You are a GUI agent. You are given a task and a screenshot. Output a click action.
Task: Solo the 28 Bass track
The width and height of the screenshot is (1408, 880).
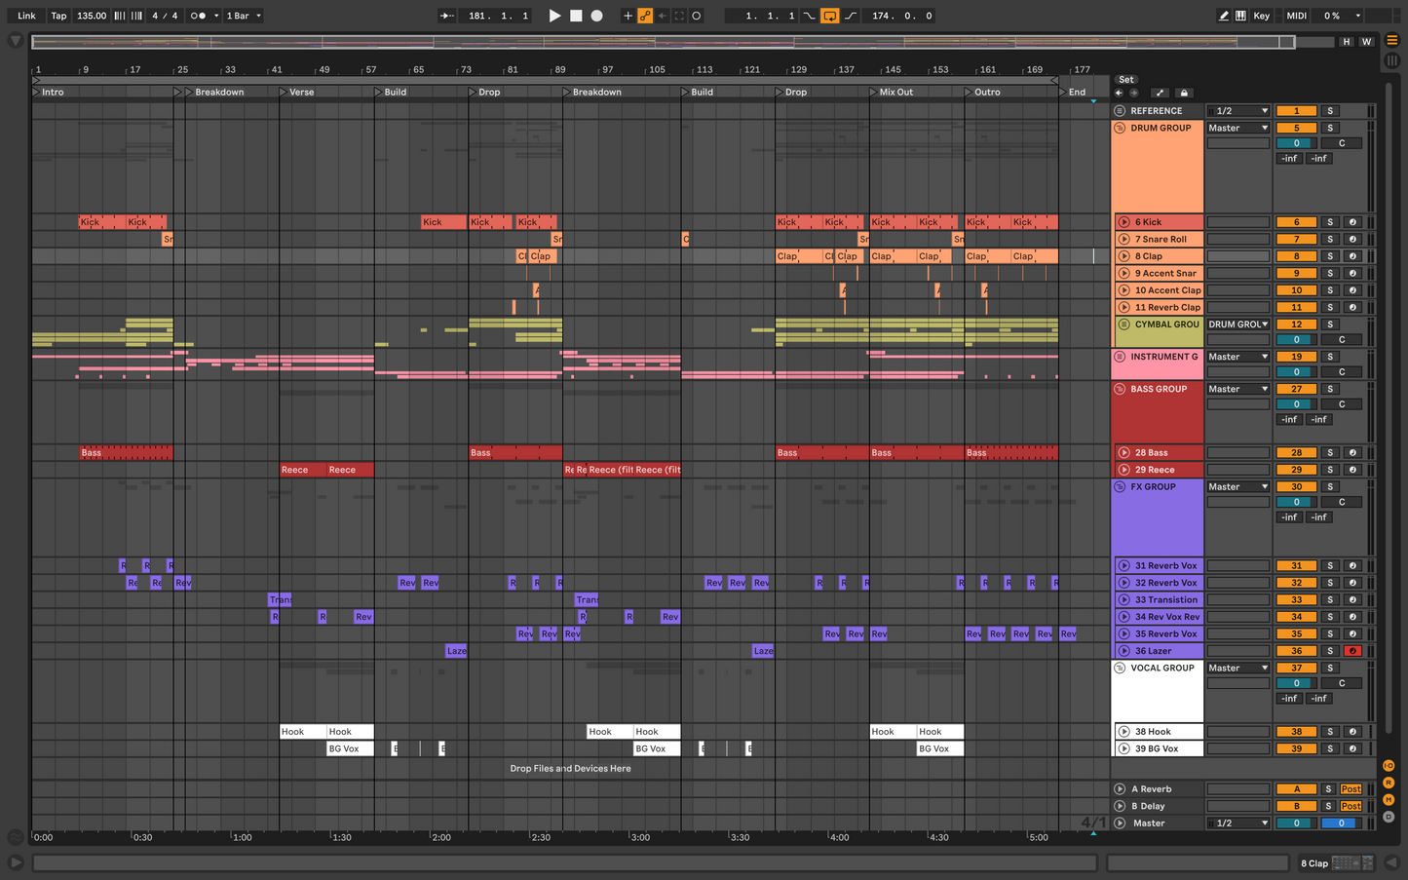pos(1329,452)
